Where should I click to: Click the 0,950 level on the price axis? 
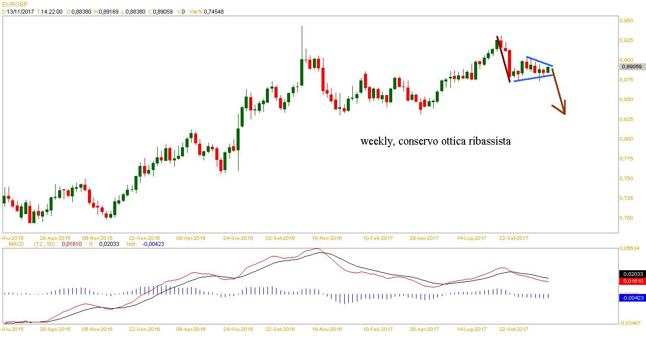click(x=627, y=21)
